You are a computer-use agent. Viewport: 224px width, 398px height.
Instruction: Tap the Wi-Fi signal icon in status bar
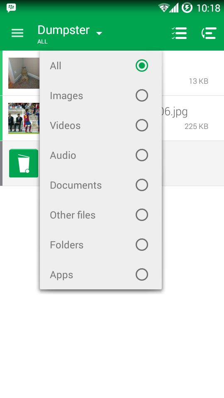pyautogui.click(x=164, y=8)
